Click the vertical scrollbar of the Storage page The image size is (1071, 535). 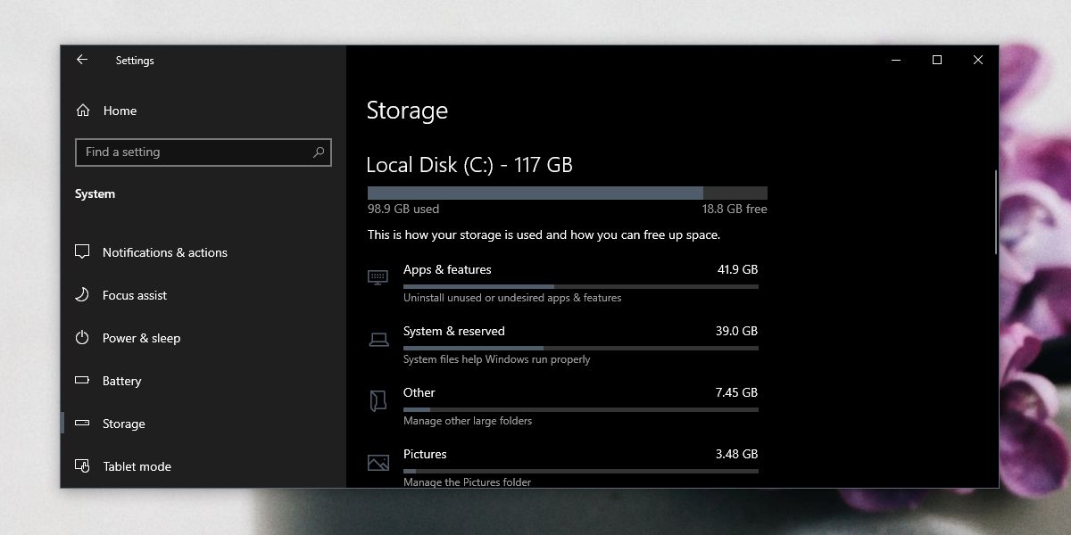pyautogui.click(x=996, y=212)
